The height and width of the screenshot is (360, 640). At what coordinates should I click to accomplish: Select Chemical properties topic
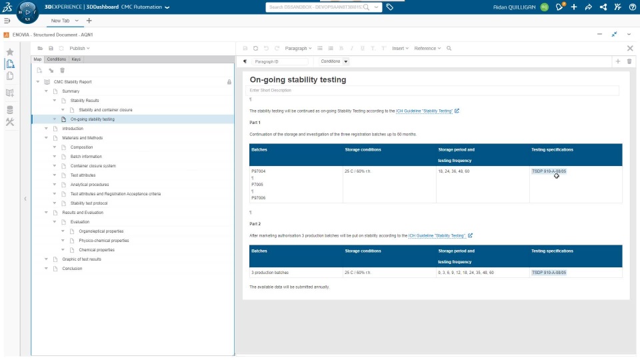click(x=97, y=250)
